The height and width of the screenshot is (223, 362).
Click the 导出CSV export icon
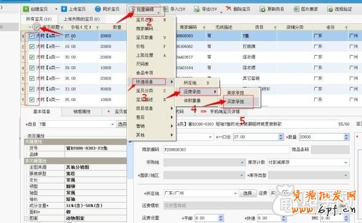(197, 9)
